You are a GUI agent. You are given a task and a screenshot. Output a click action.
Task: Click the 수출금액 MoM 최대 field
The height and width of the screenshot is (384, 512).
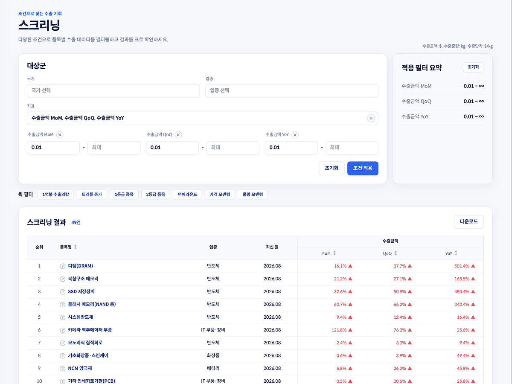click(114, 148)
